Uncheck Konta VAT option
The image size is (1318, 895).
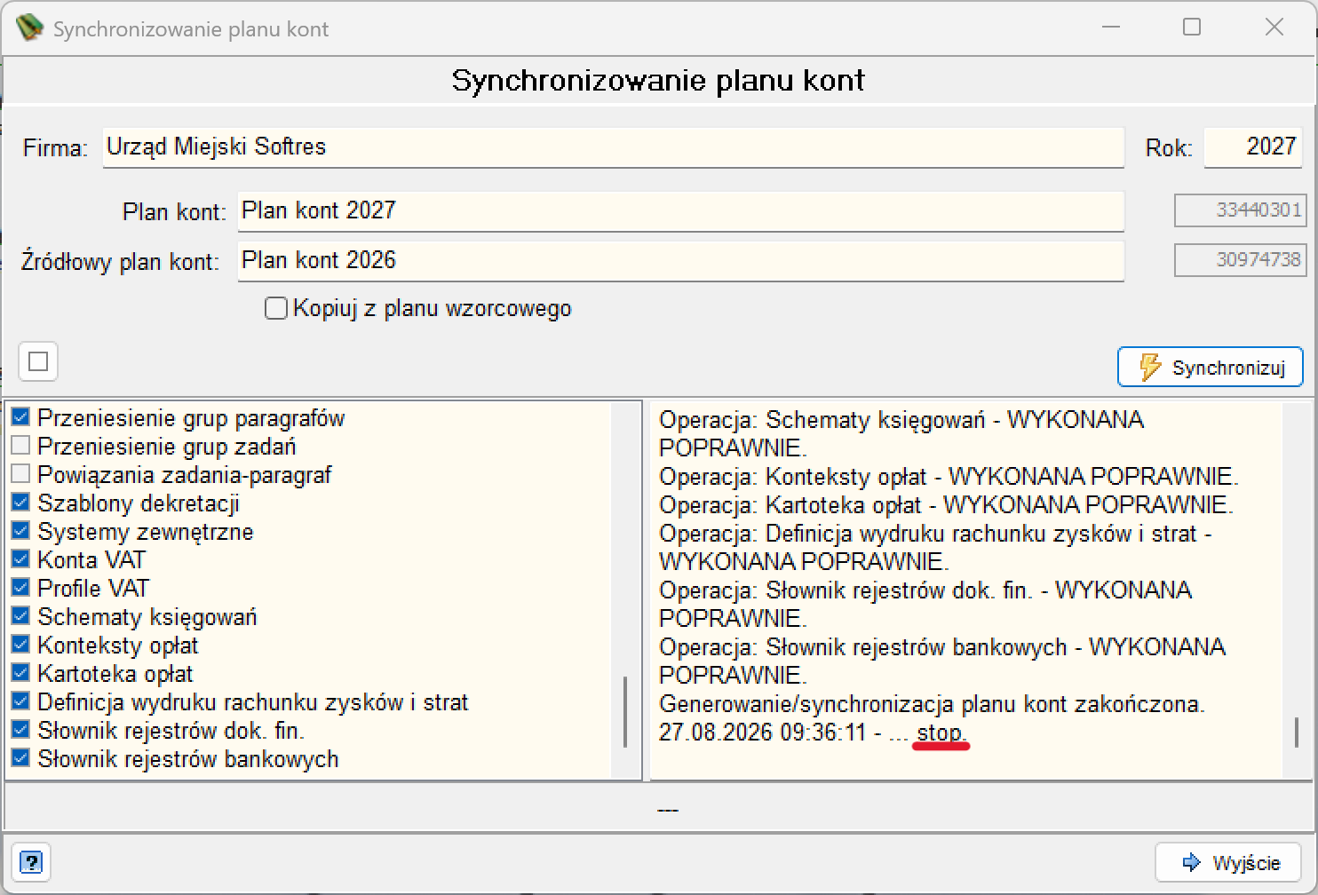pyautogui.click(x=20, y=558)
